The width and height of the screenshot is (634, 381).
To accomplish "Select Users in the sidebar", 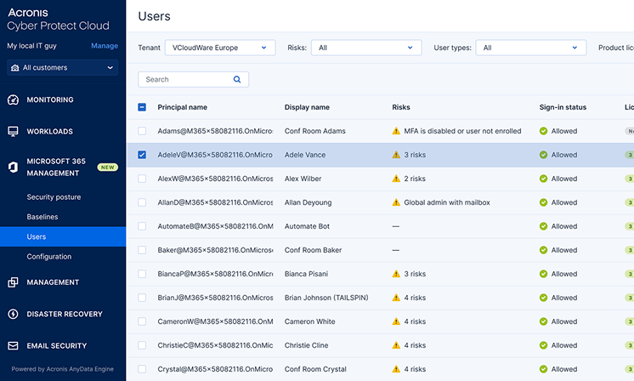I will pos(63,236).
